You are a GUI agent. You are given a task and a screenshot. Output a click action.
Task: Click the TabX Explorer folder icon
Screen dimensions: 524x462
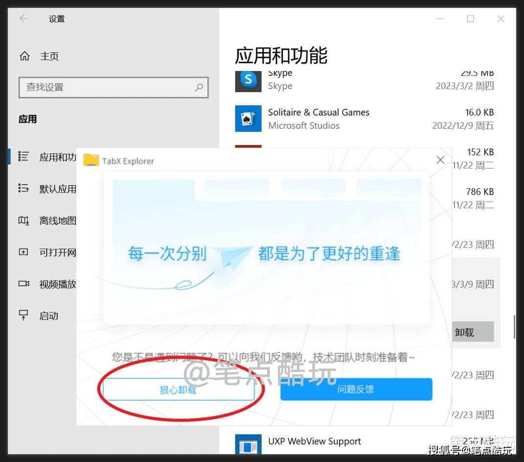[91, 160]
